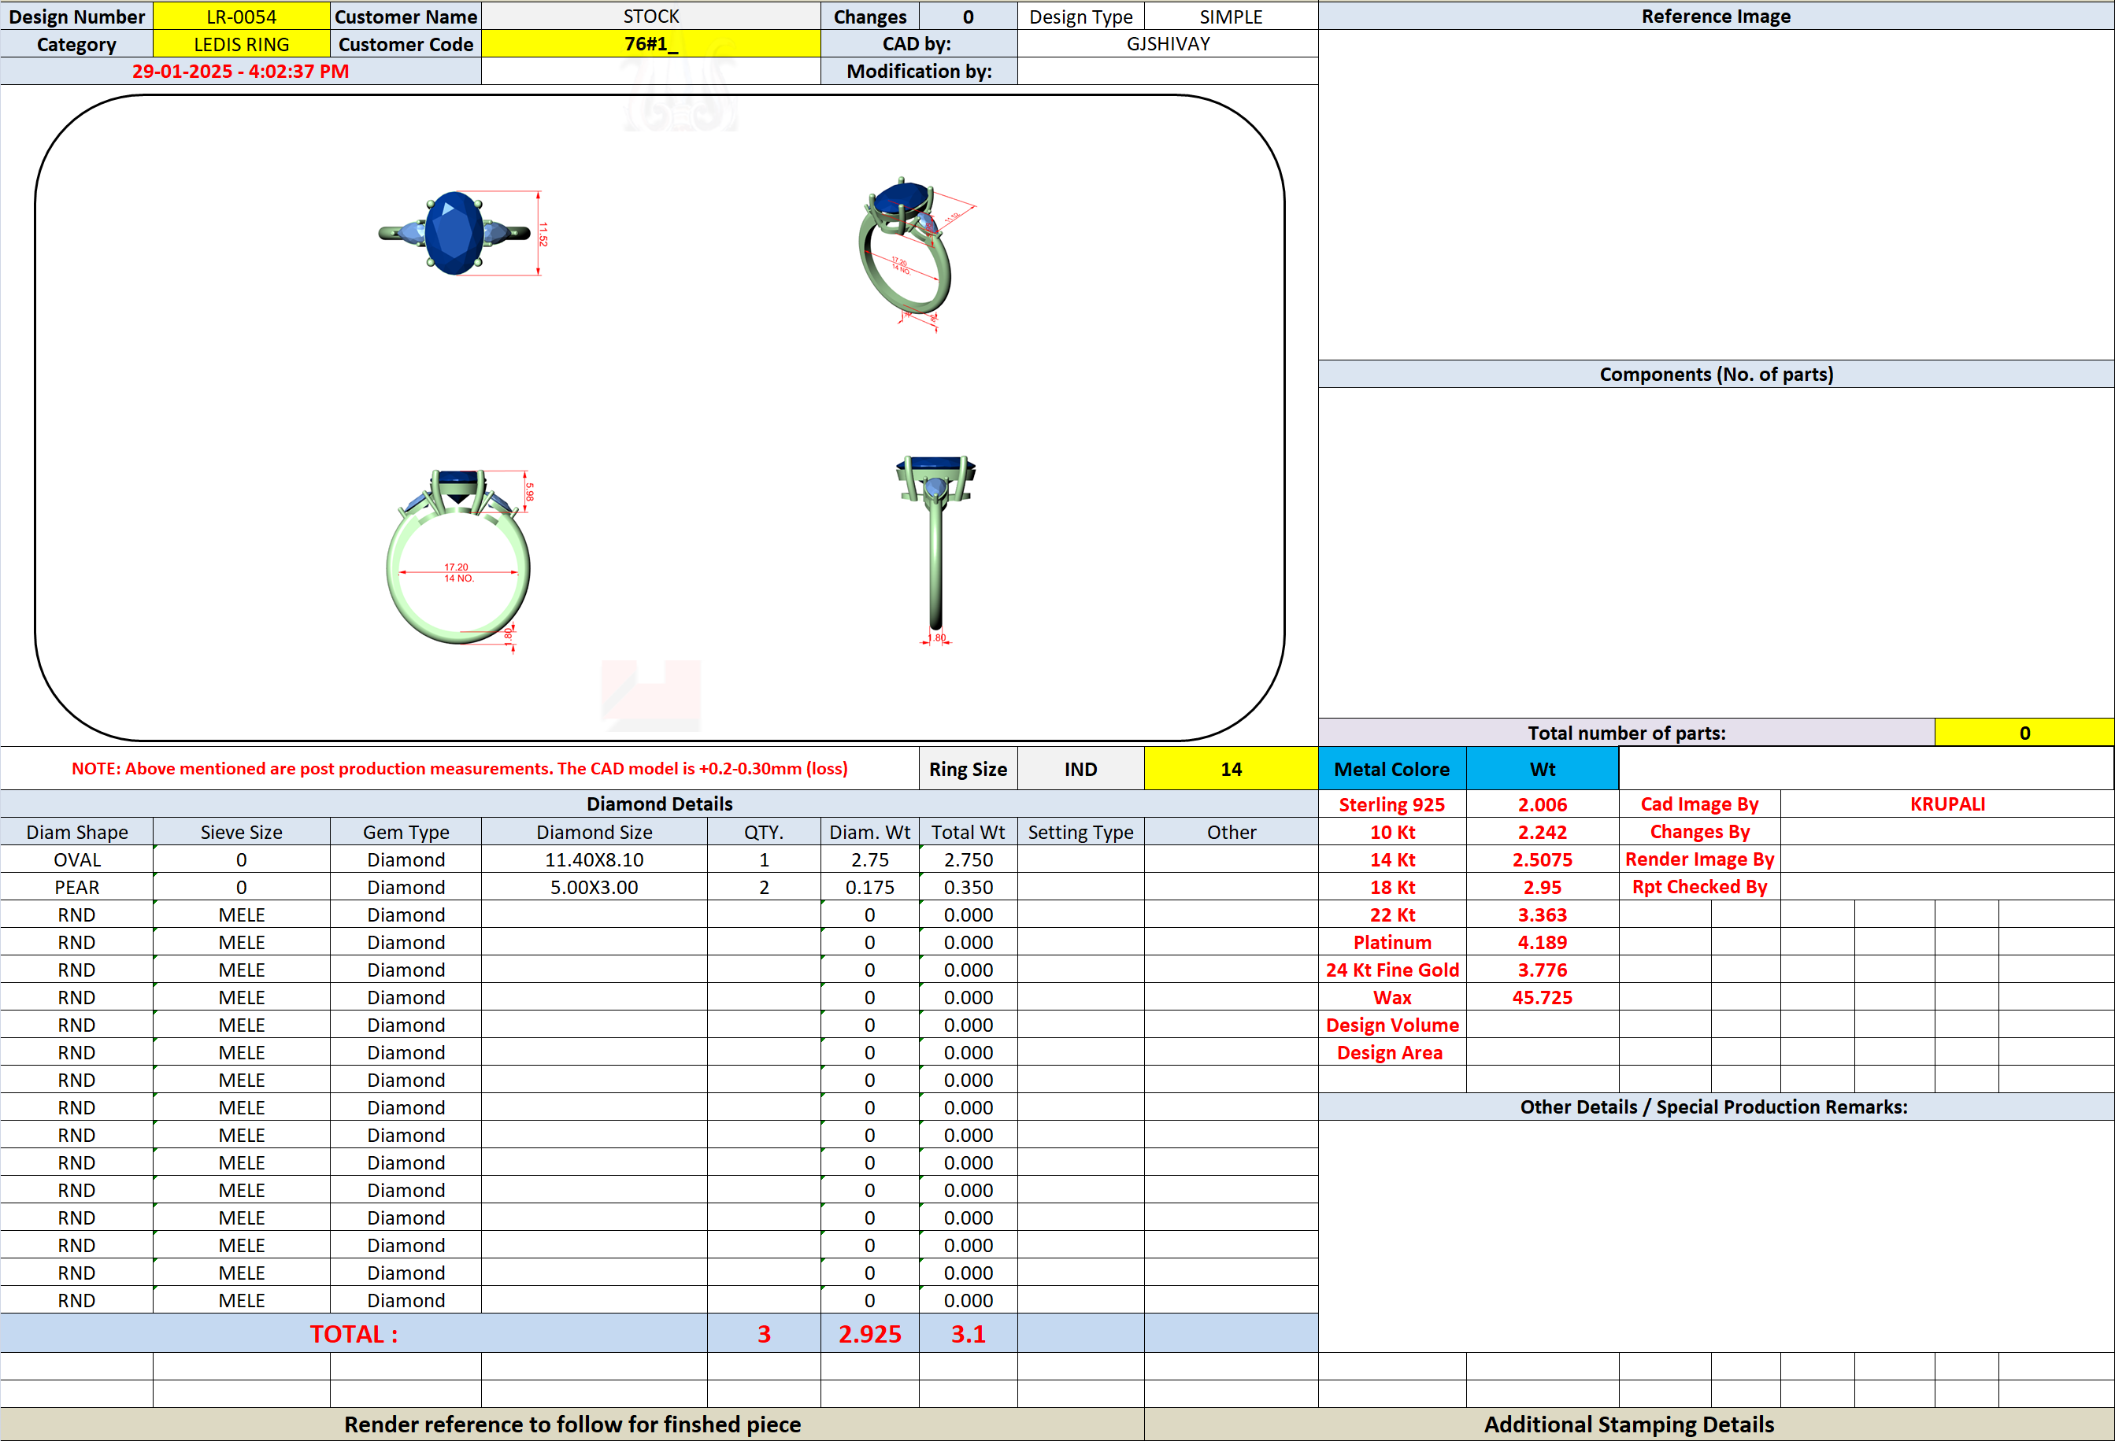Viewport: 2115px width, 1441px height.
Task: Select the Rpt Checked By label
Action: point(1699,887)
